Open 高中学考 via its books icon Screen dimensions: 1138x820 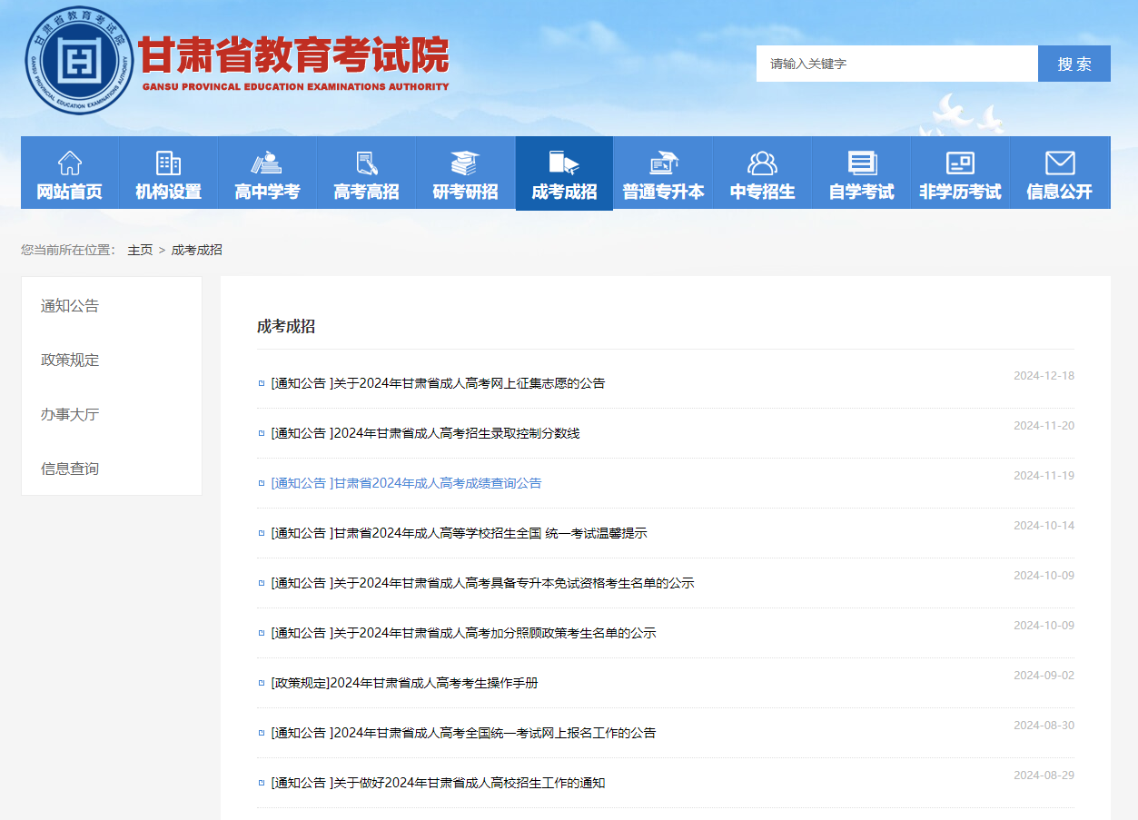(266, 164)
